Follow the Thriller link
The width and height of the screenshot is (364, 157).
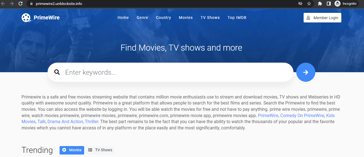pyautogui.click(x=92, y=121)
